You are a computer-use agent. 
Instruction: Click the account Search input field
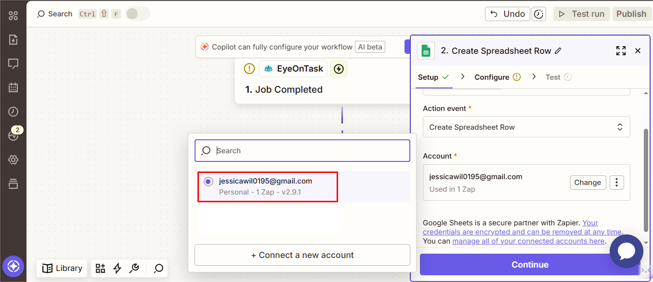[x=308, y=151]
